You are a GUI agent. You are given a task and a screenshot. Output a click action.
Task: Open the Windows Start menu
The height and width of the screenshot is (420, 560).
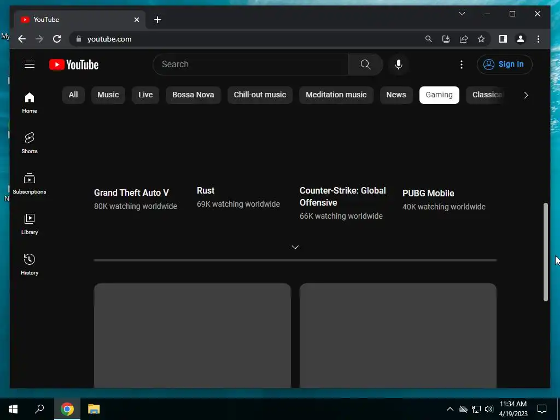[x=13, y=409]
